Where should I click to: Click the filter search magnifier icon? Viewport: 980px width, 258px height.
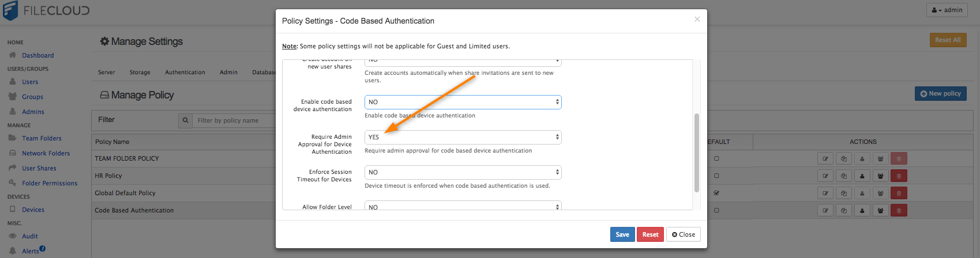185,120
